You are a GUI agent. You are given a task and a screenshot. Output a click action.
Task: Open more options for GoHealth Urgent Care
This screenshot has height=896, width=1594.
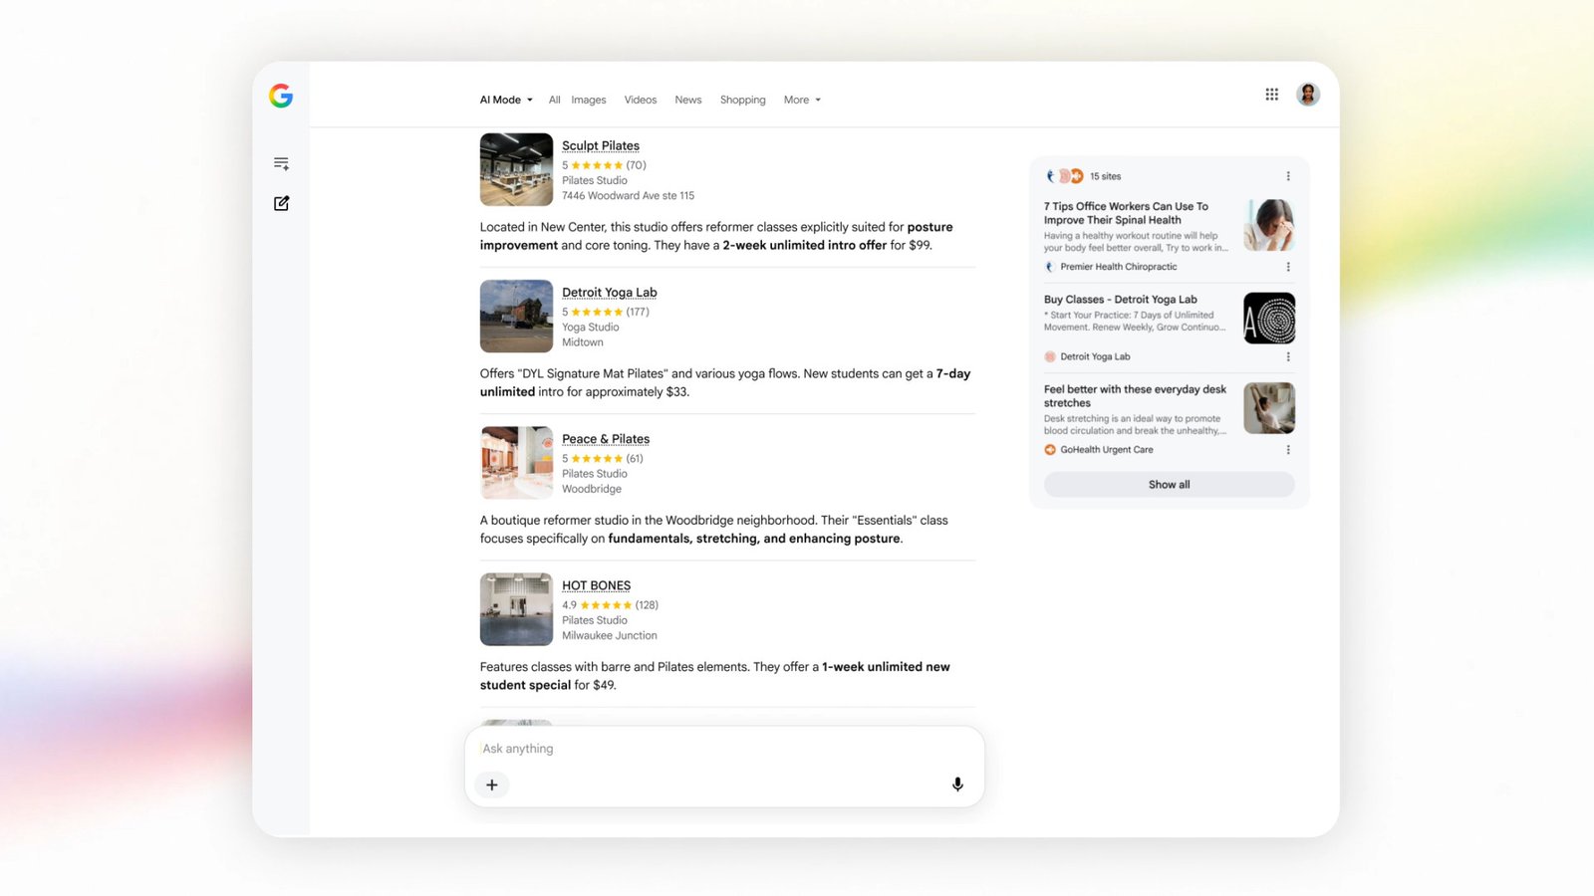point(1288,450)
